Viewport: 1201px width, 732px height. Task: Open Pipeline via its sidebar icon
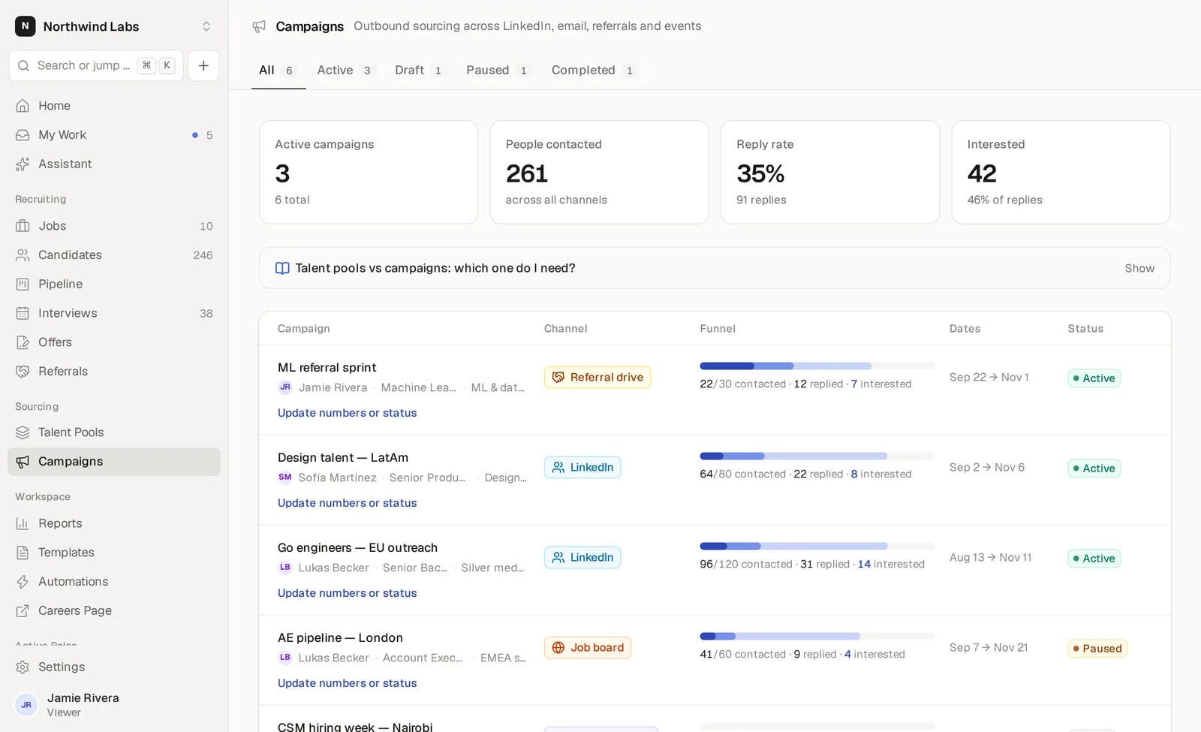click(23, 285)
